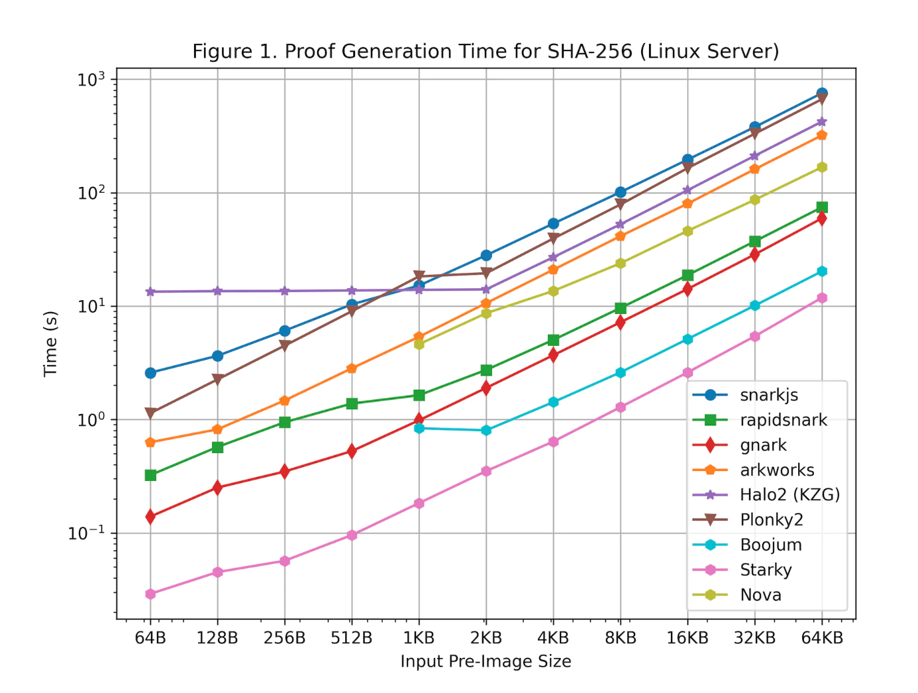Viewport: 918px width, 693px height.
Task: Click the gnark red diamond point at 64B
Action: pyautogui.click(x=150, y=517)
